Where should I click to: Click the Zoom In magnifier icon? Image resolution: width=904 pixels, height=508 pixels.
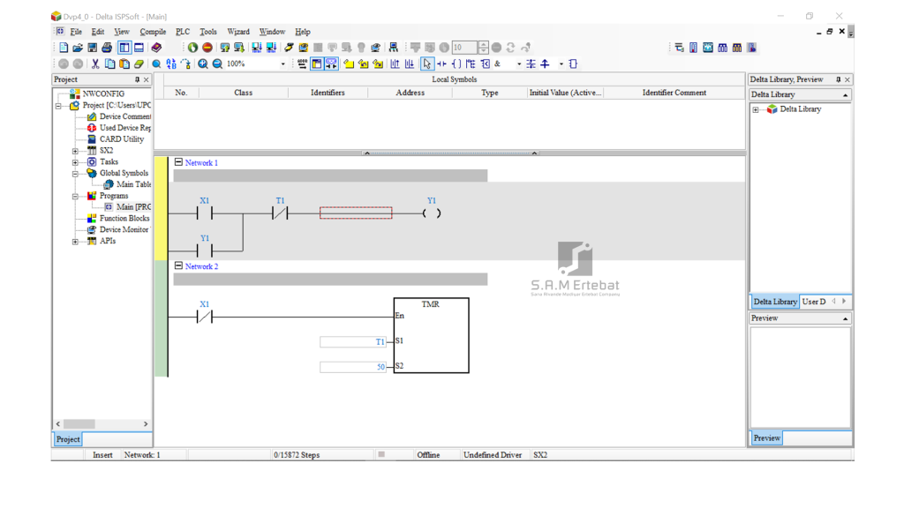point(203,64)
